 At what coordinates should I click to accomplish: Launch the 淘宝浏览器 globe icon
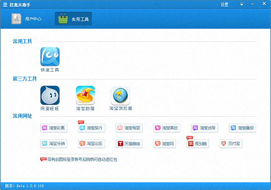(x=120, y=95)
